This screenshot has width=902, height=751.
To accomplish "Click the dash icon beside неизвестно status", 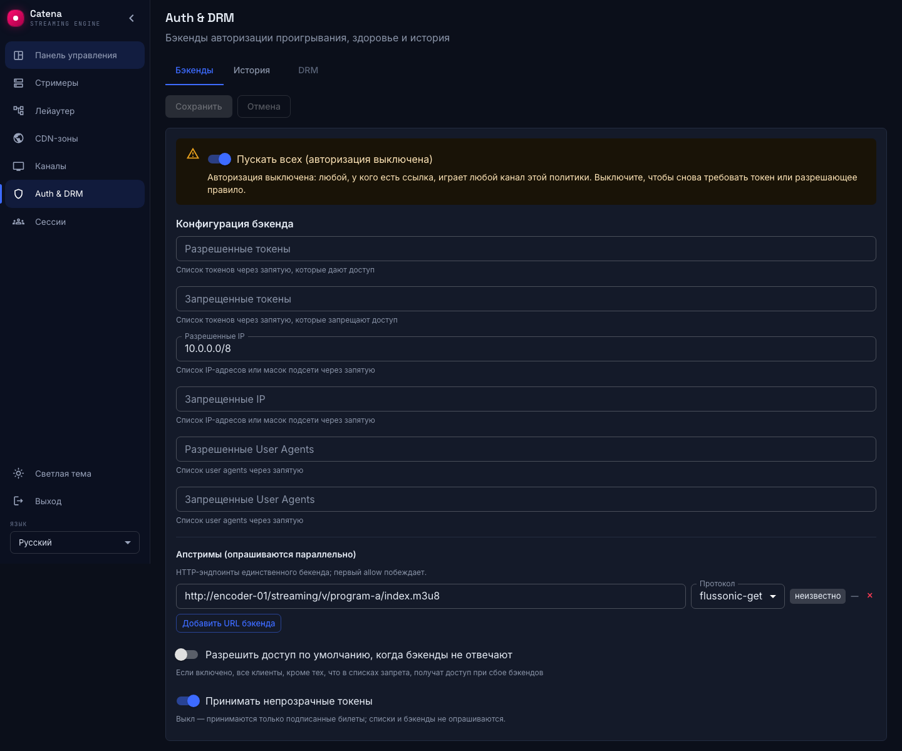I will 854,596.
